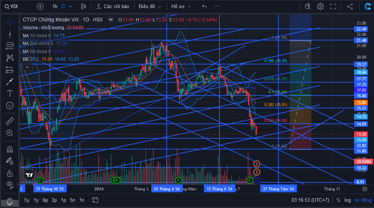Open time axis settings gear
This screenshot has width=374, height=208.
pos(365,189)
